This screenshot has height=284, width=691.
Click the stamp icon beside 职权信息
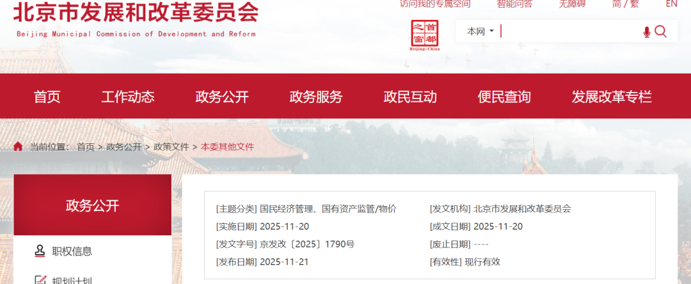tap(40, 251)
